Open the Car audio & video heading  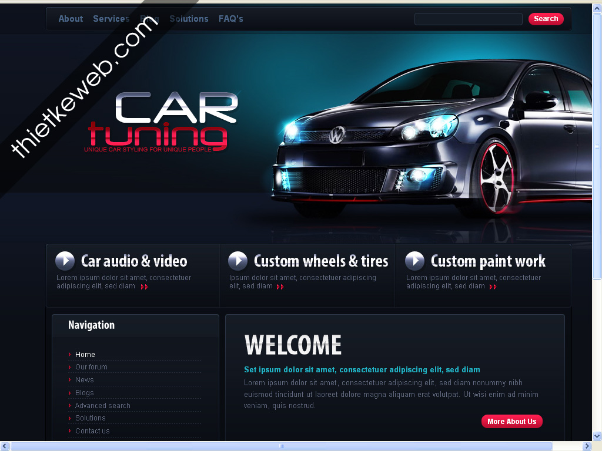134,261
